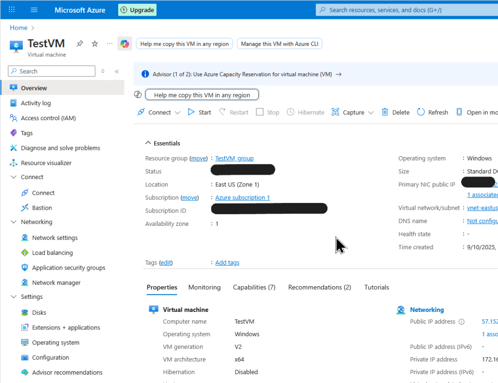This screenshot has height=383, width=498.
Task: Expand the Connect toolbar dropdown
Action: (177, 112)
